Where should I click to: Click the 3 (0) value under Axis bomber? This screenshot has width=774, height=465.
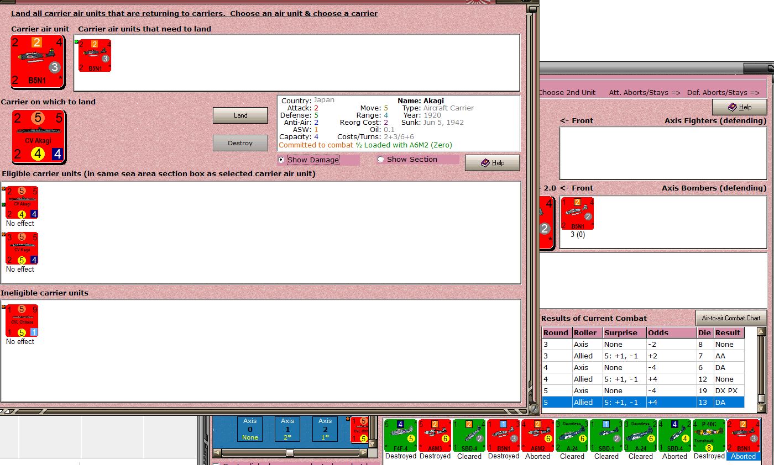pos(577,235)
